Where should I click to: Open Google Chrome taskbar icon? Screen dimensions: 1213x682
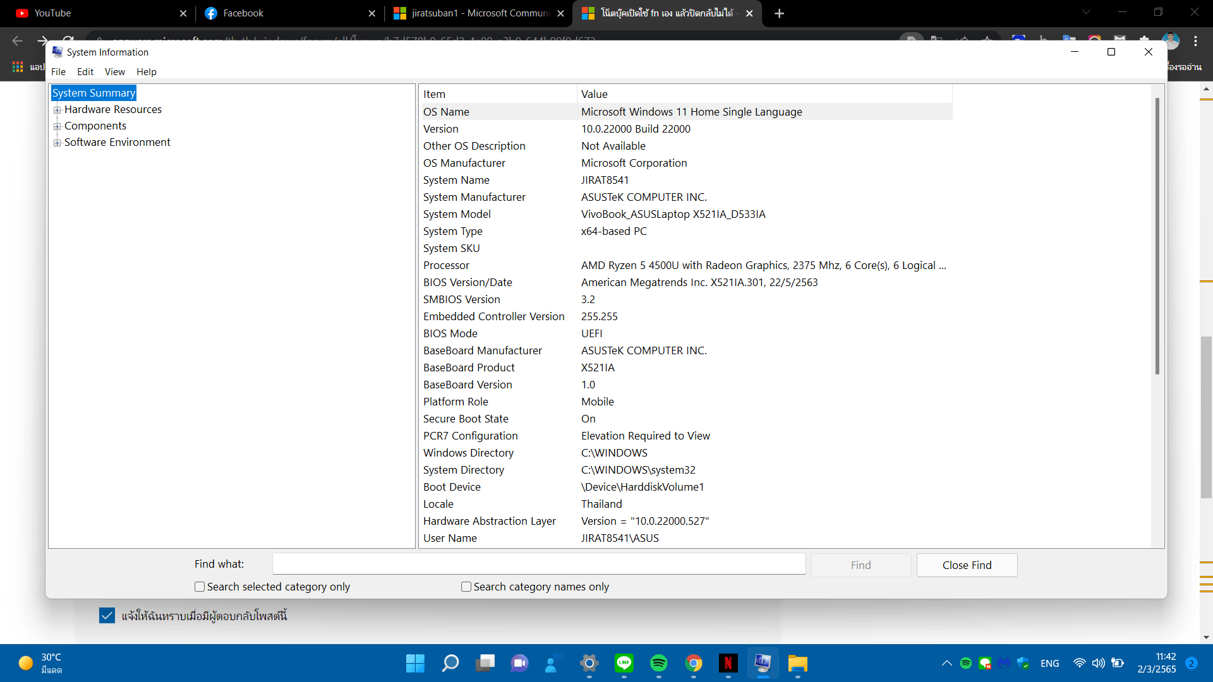click(x=694, y=663)
